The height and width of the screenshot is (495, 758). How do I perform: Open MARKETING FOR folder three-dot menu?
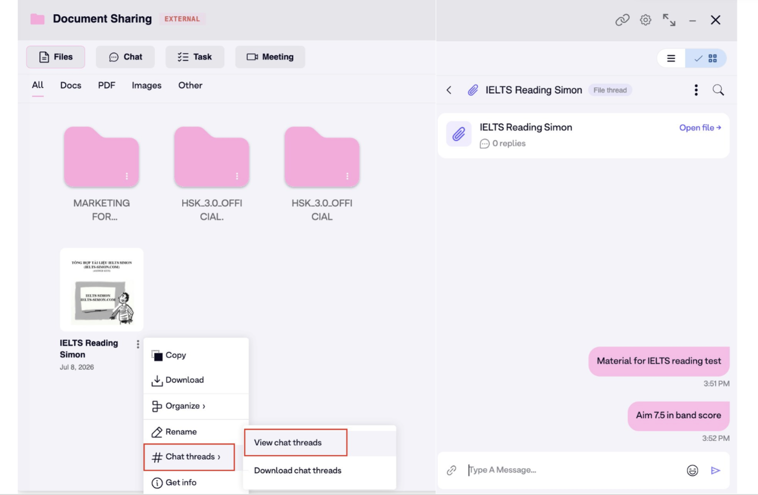pyautogui.click(x=127, y=176)
